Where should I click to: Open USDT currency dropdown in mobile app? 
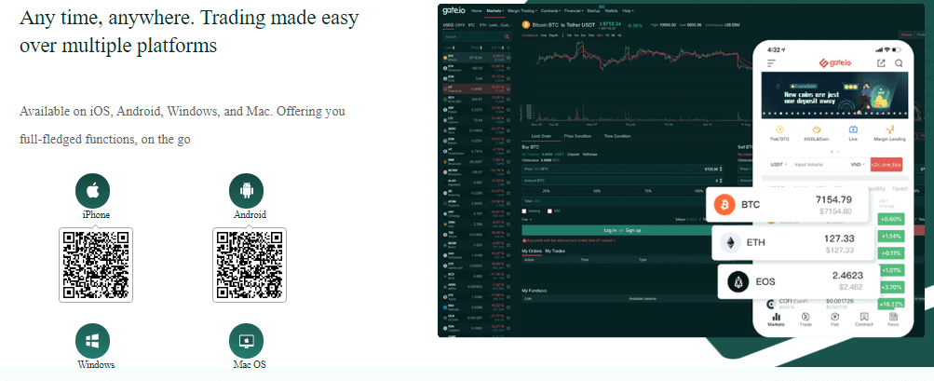tap(779, 164)
